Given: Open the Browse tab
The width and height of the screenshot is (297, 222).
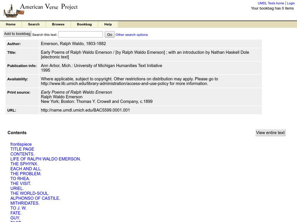Looking at the screenshot, I should (58, 24).
